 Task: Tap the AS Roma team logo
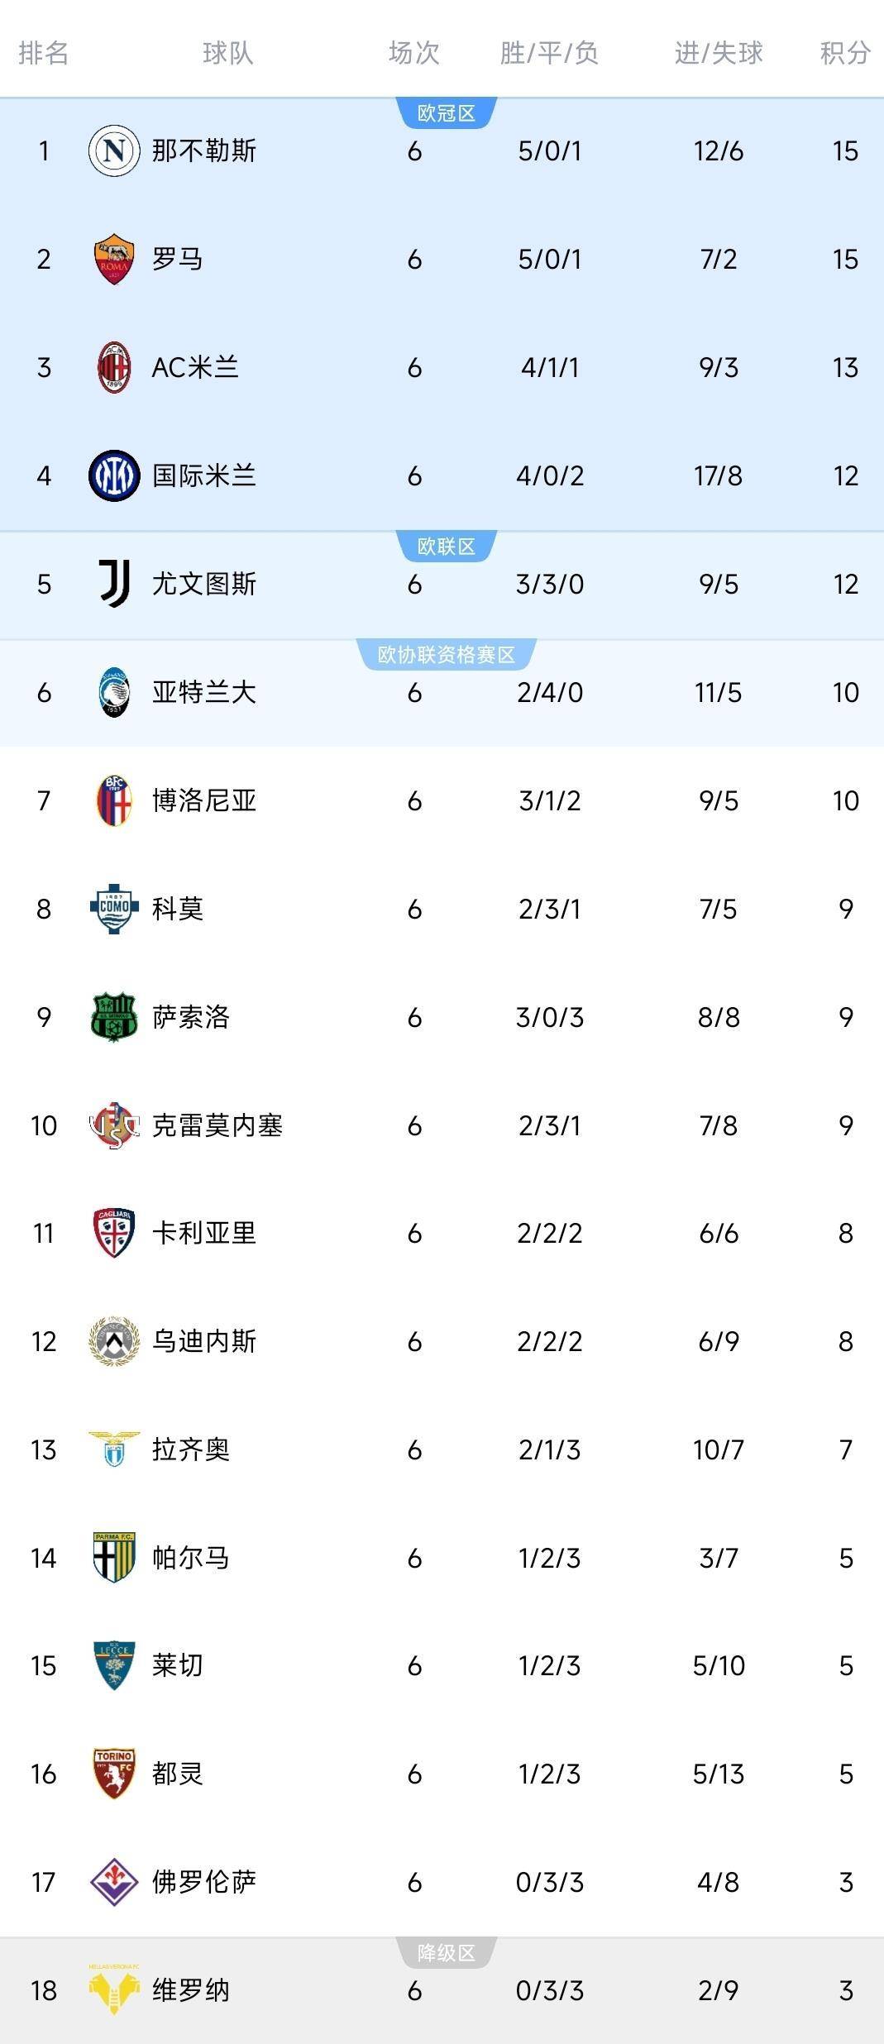(x=114, y=259)
